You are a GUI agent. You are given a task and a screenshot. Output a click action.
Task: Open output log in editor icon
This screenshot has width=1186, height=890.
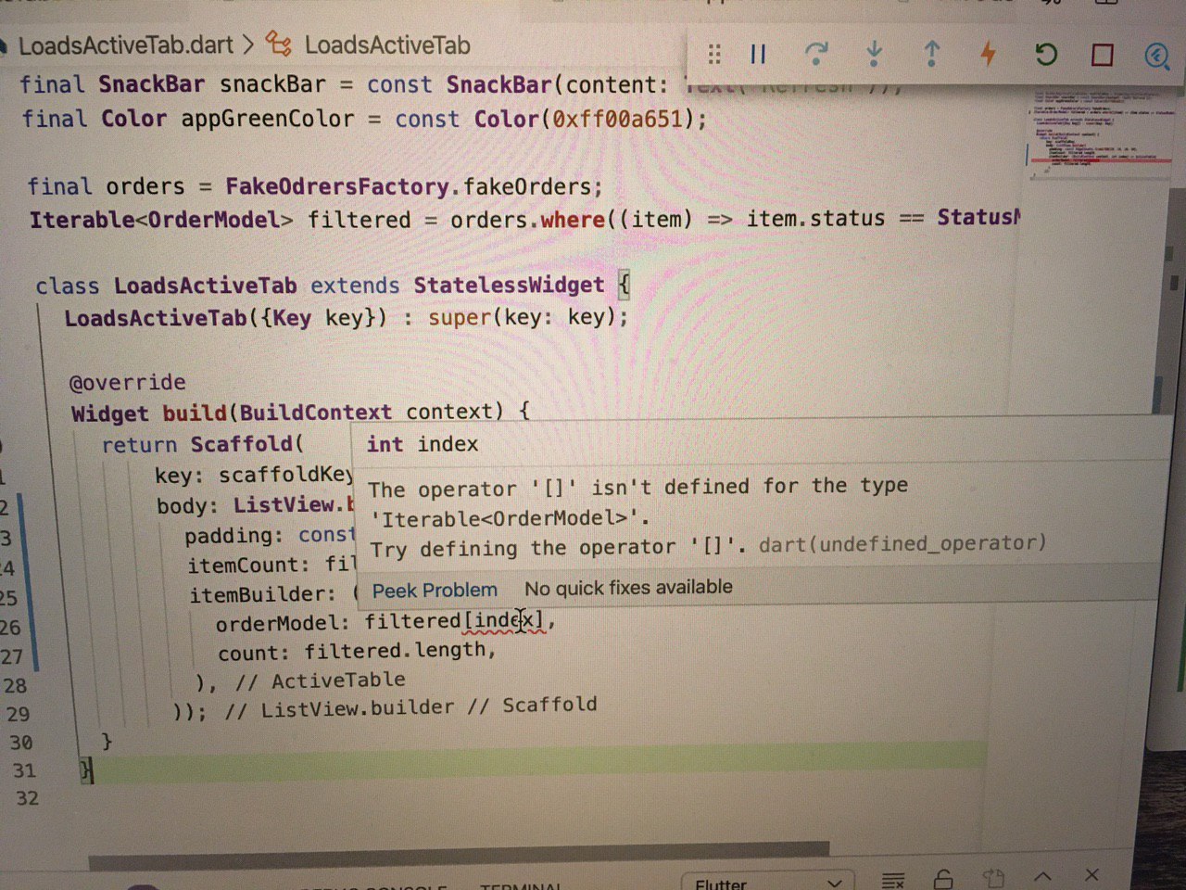993,878
